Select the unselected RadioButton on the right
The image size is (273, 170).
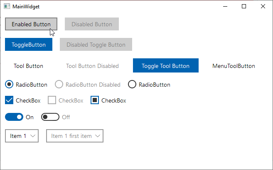[132, 85]
